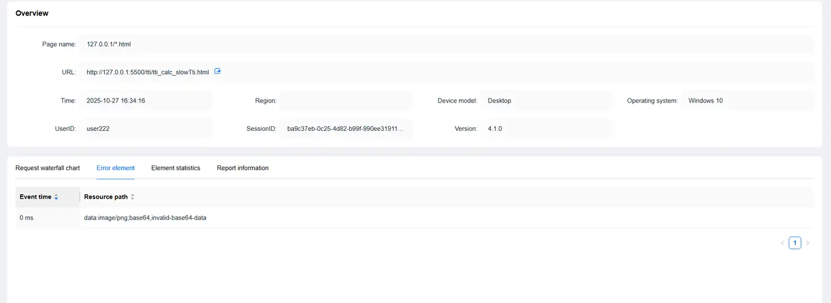
Task: Click the Time value 2025-10-27 16:34:16
Action: tap(115, 100)
